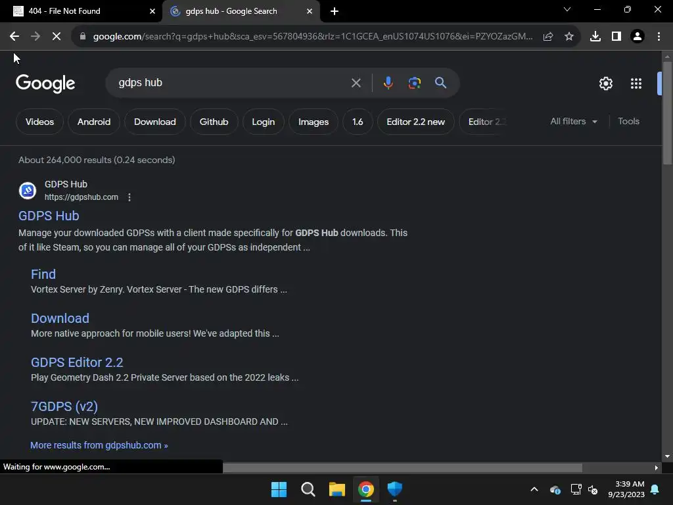Screen dimensions: 673x505
Task: Open the GDPS Hub result title
Action: (49, 216)
